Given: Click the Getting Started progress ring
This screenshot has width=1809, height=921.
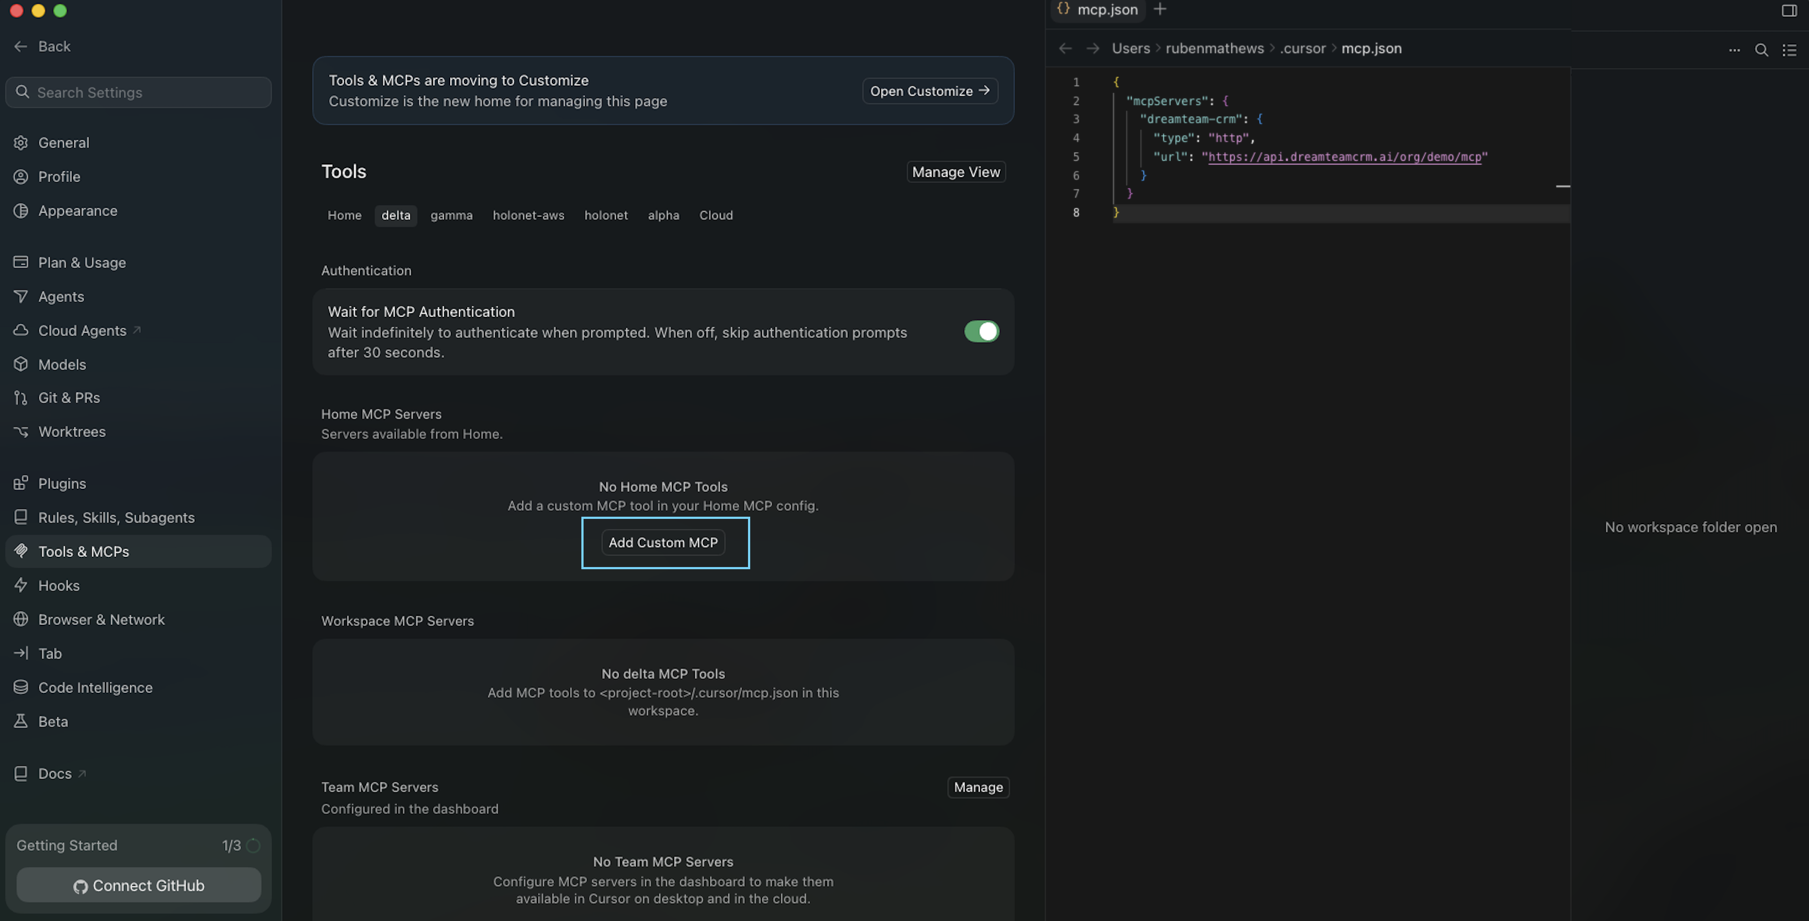Looking at the screenshot, I should click(x=253, y=846).
